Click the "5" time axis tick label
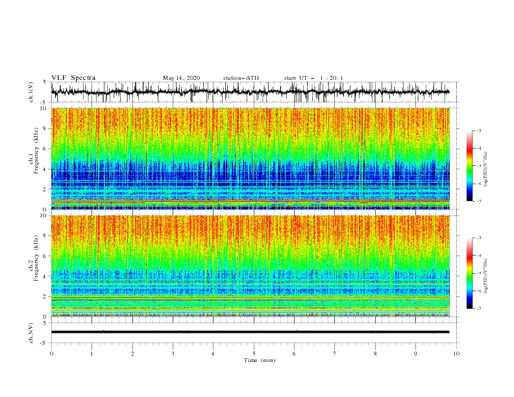This screenshot has height=397, width=514. [x=254, y=354]
